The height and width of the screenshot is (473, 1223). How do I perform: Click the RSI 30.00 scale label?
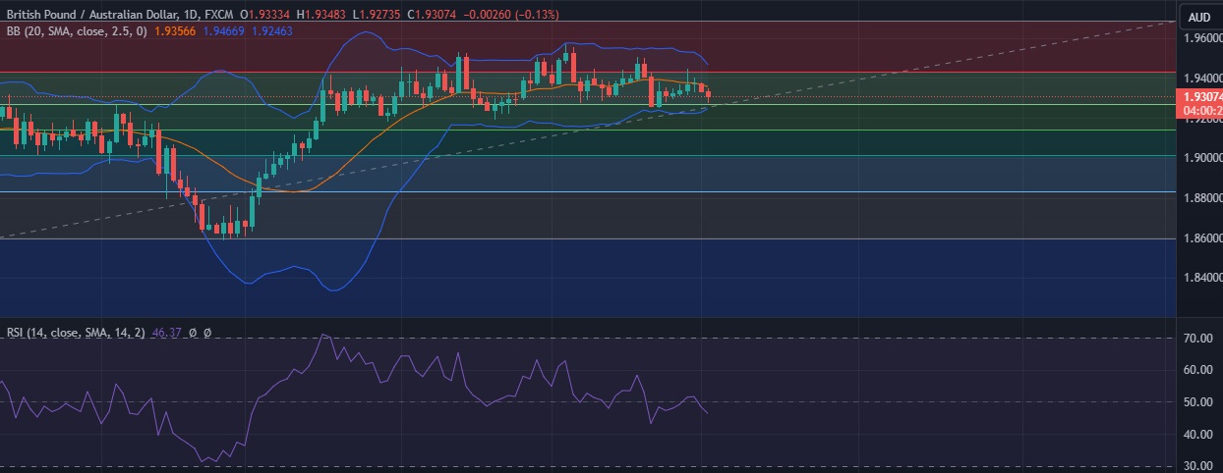(1196, 466)
